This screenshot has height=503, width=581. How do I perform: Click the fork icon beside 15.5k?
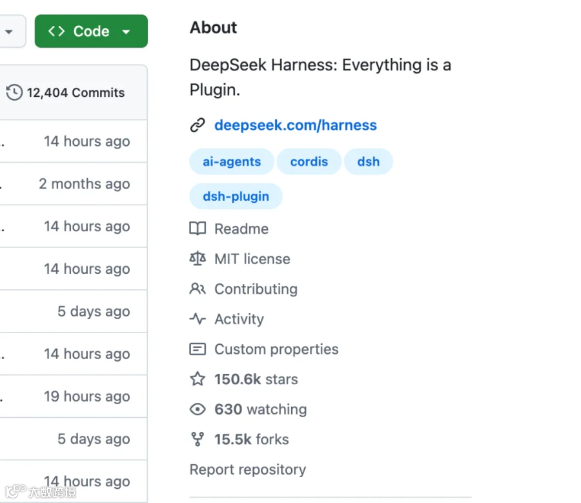coord(198,439)
